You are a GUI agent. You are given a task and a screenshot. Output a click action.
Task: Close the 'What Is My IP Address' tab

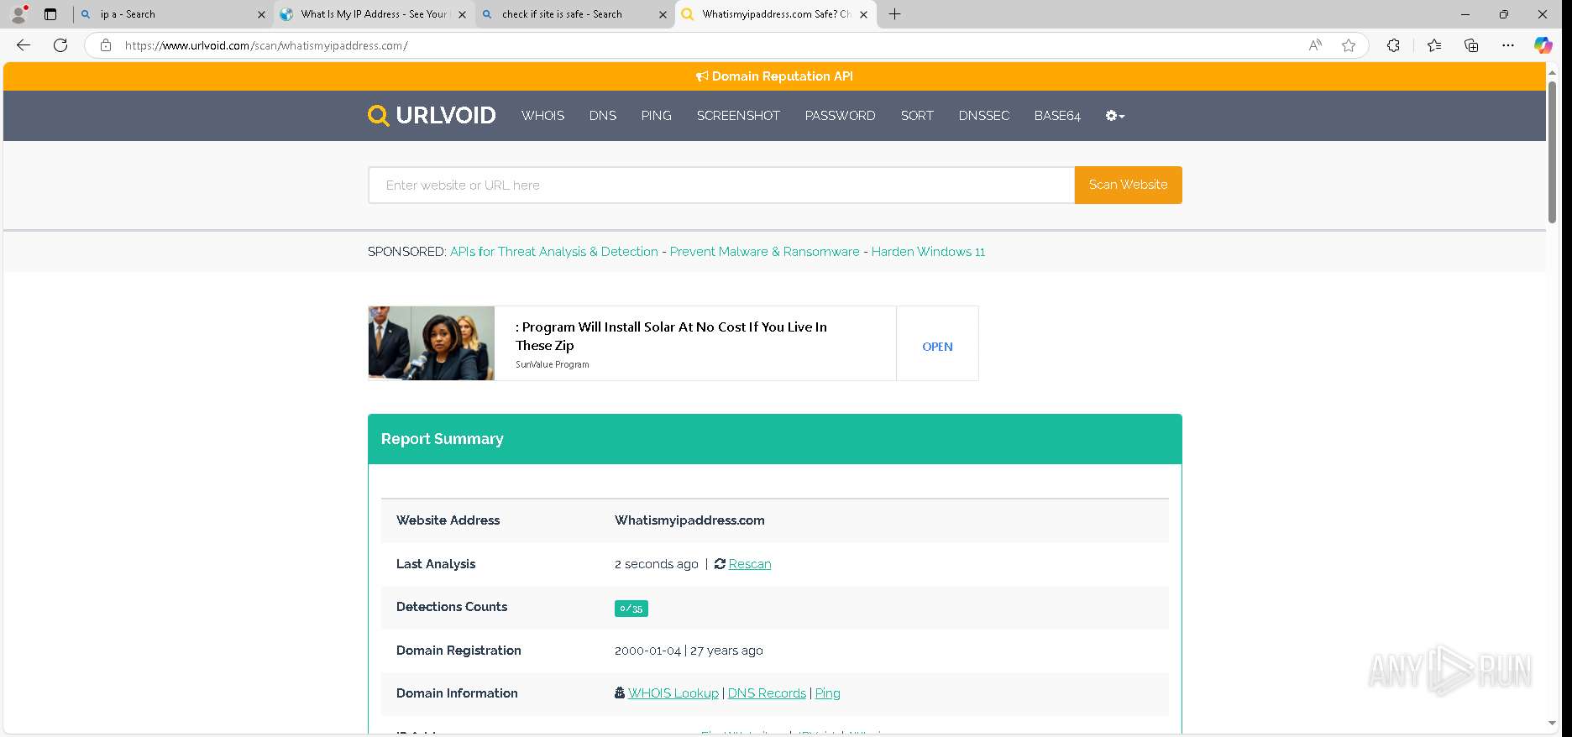tap(461, 14)
